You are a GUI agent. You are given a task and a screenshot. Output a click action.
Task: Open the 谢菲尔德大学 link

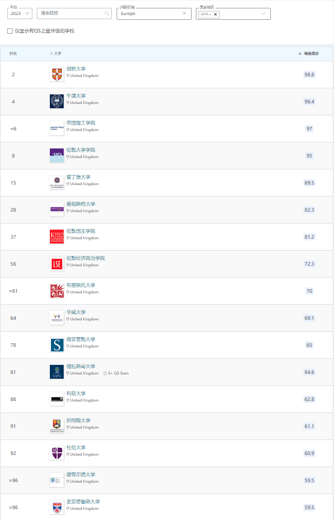coord(81,474)
